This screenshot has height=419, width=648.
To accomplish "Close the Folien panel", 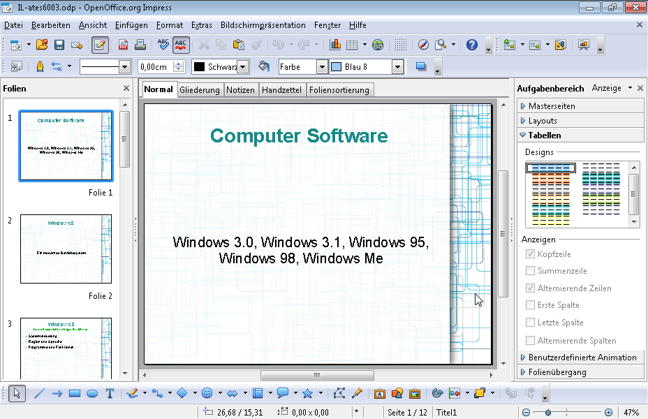I will coord(126,88).
